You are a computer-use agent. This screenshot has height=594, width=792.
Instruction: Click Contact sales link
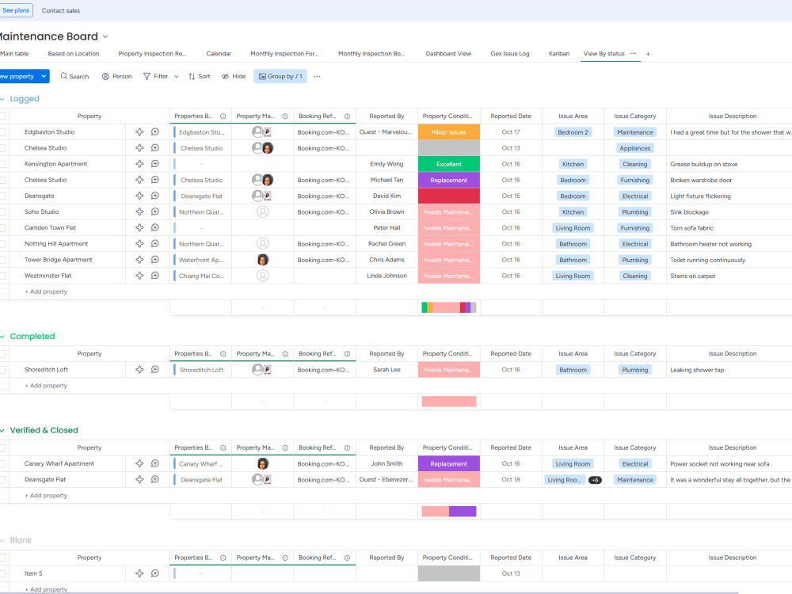point(61,10)
